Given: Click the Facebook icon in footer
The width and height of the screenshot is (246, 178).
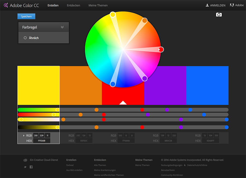Looking at the screenshot, I should tap(31, 167).
